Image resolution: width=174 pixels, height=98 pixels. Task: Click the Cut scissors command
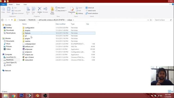[x=14, y=8]
